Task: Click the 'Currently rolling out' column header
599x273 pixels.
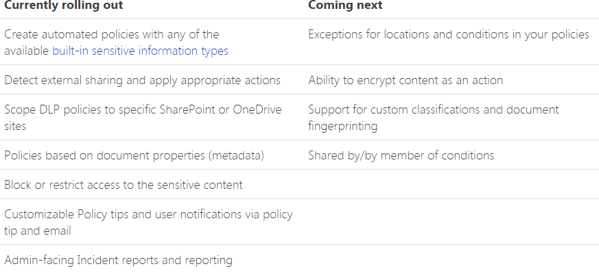Action: [64, 5]
